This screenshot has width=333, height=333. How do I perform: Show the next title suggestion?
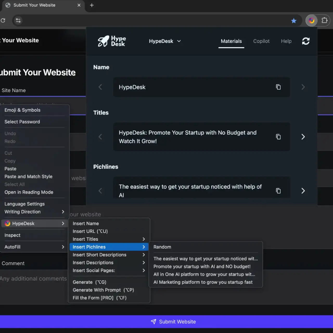click(x=303, y=137)
